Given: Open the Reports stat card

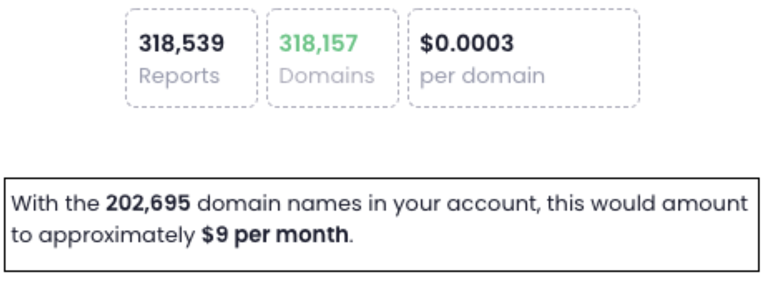Looking at the screenshot, I should 192,58.
